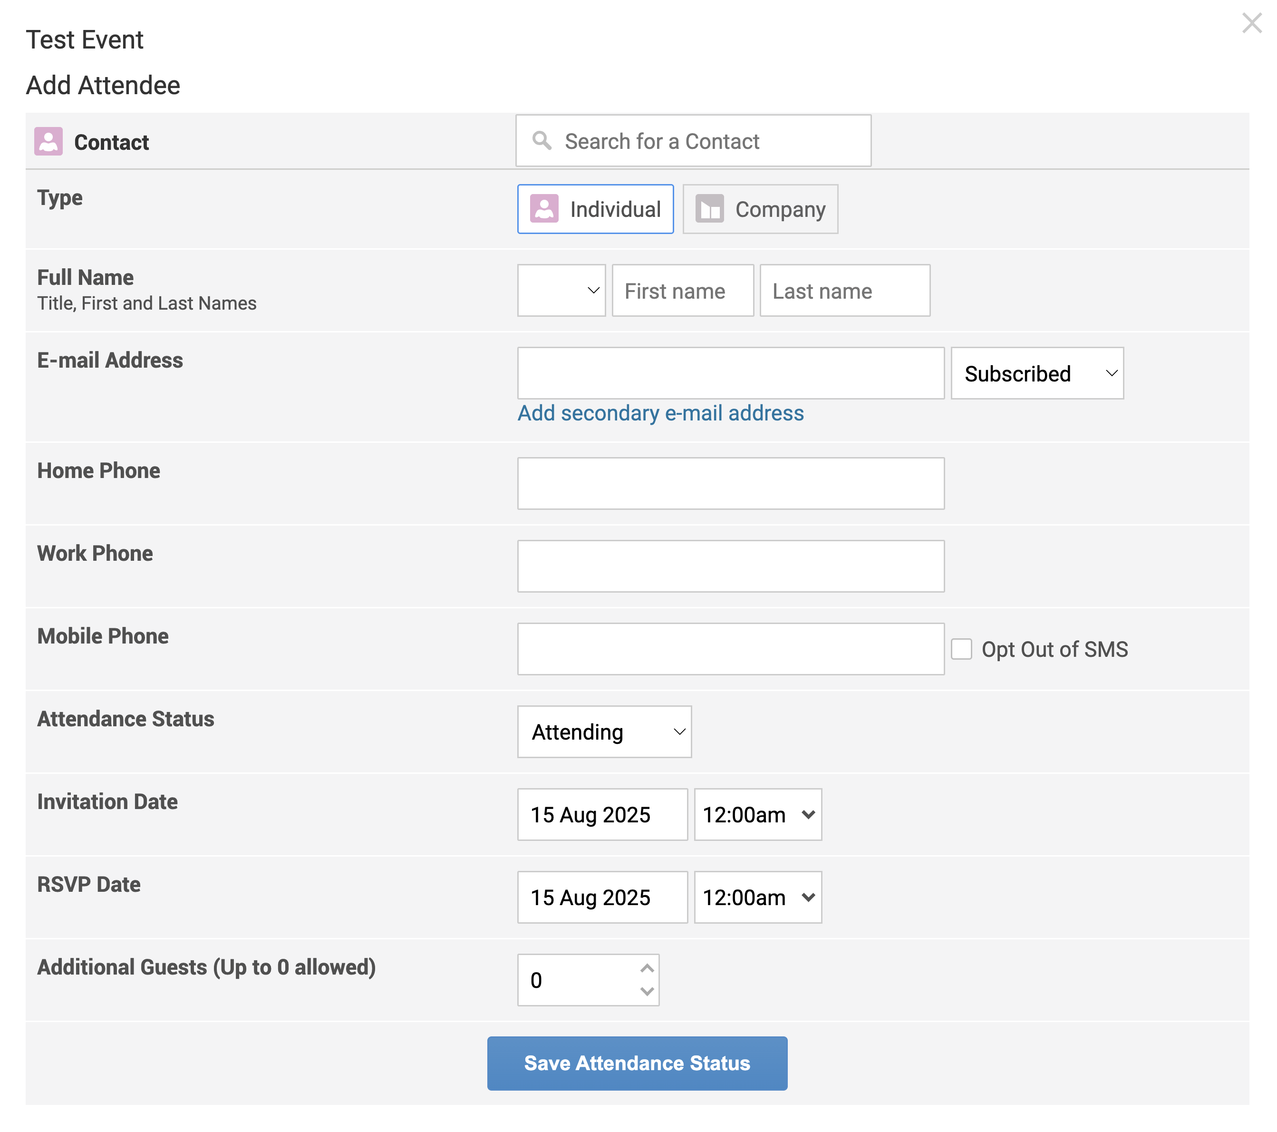Click the gray Company building icon

(x=710, y=209)
